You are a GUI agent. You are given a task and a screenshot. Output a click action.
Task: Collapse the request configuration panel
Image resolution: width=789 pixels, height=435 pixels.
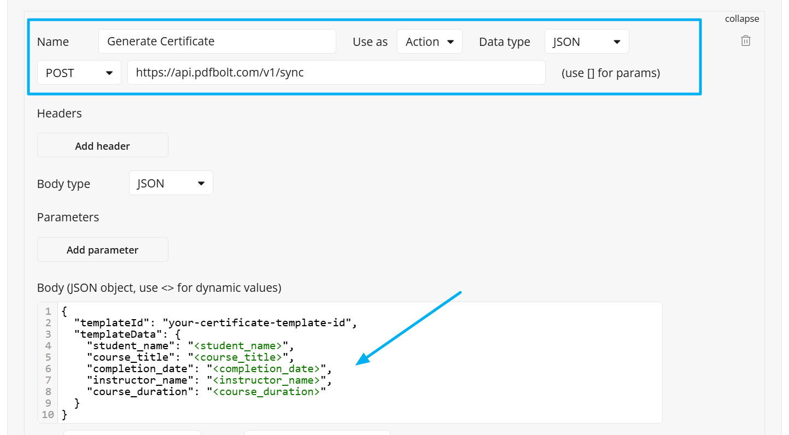tap(741, 18)
